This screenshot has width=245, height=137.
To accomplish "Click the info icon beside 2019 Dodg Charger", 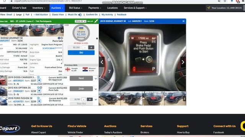I will click(x=38, y=77).
